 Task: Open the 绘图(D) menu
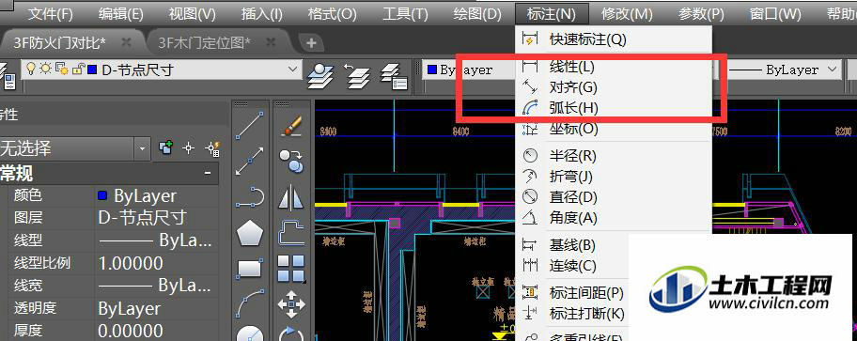tap(477, 14)
